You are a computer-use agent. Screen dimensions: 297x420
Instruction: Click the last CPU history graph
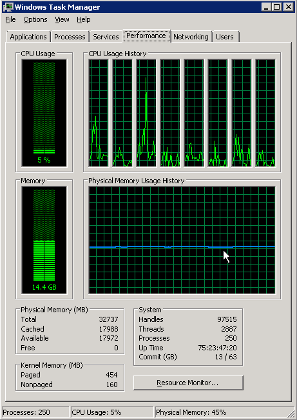265,113
